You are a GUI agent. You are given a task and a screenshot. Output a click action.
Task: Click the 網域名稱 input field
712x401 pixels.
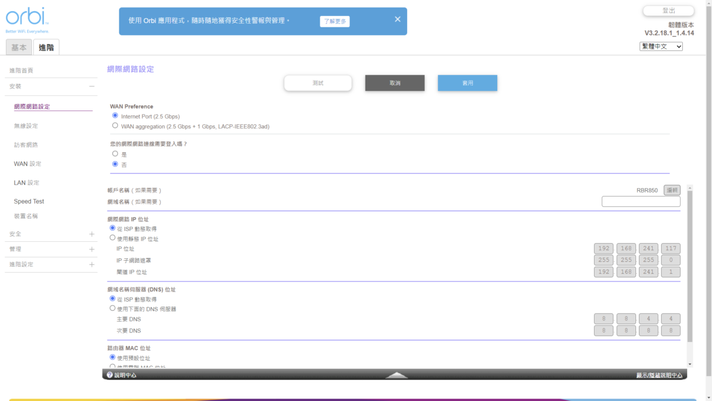(x=641, y=202)
